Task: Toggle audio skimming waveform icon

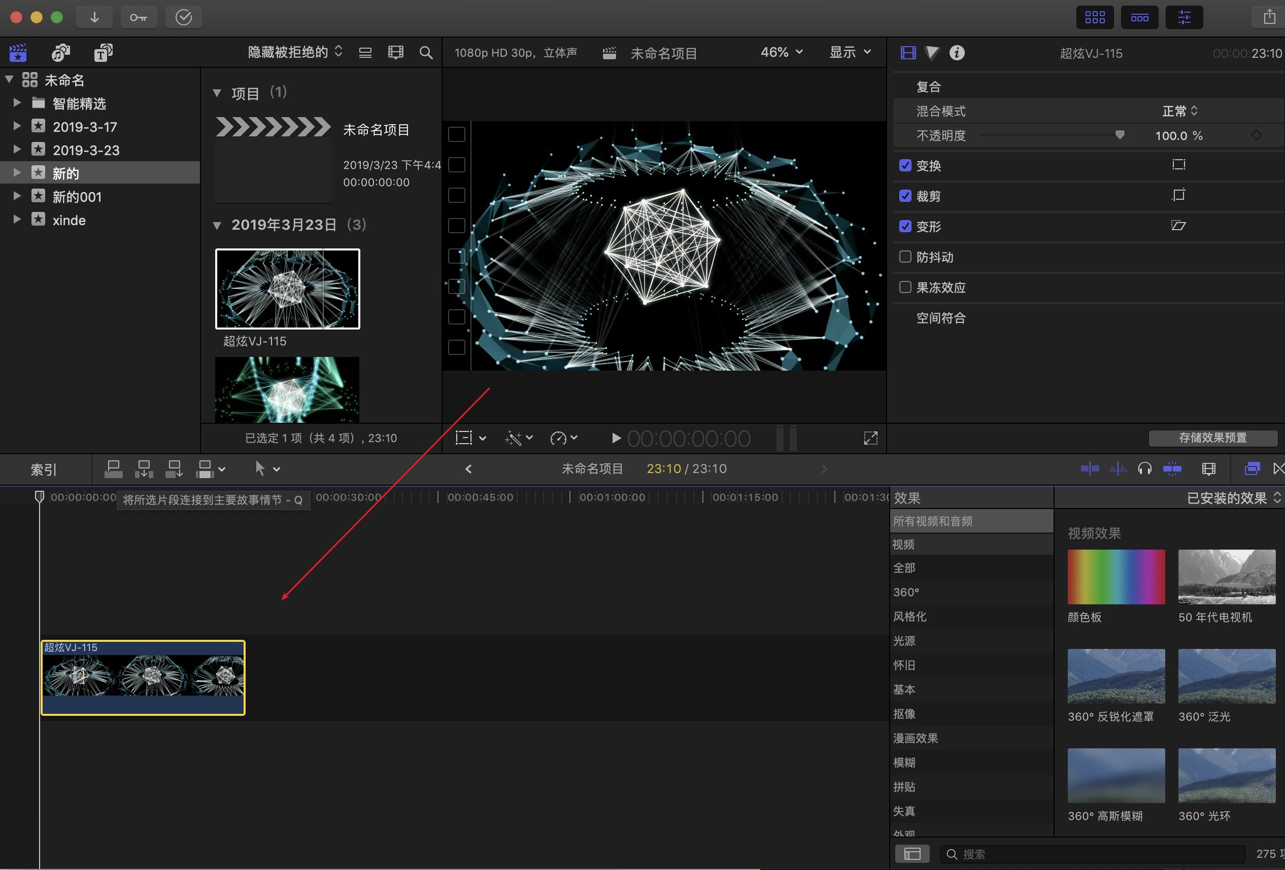Action: (x=1118, y=469)
